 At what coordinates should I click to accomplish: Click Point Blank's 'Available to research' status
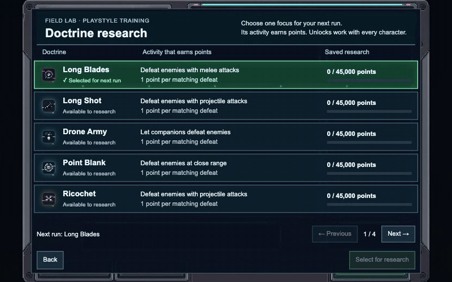point(89,174)
